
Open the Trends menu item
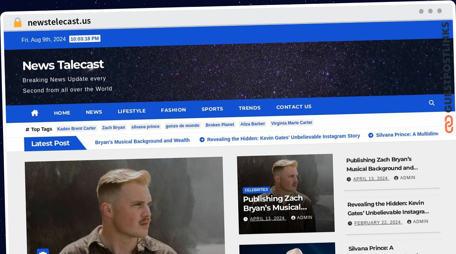[250, 108]
